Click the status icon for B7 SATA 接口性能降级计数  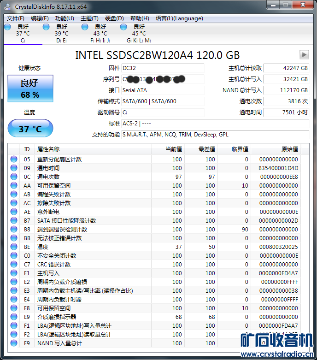click(14, 220)
